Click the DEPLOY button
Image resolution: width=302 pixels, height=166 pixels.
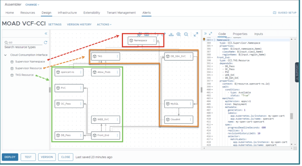[x=10, y=157]
